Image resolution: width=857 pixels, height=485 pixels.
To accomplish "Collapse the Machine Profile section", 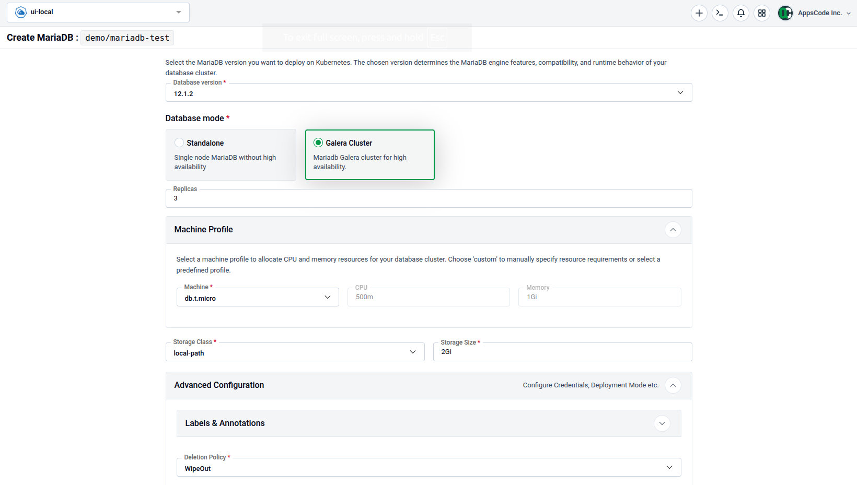I will click(x=673, y=230).
